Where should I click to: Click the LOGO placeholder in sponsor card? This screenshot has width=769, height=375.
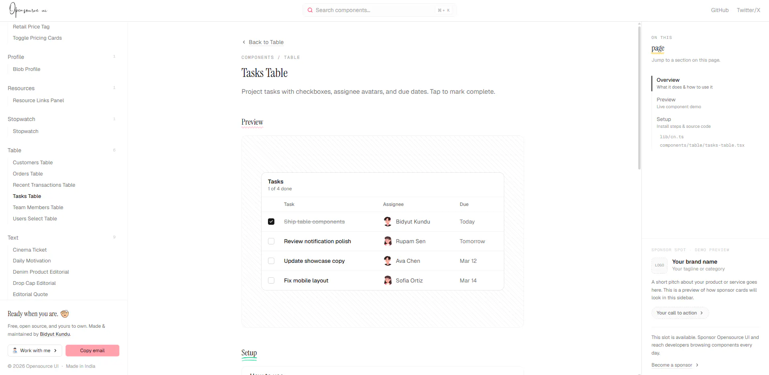[x=659, y=265]
